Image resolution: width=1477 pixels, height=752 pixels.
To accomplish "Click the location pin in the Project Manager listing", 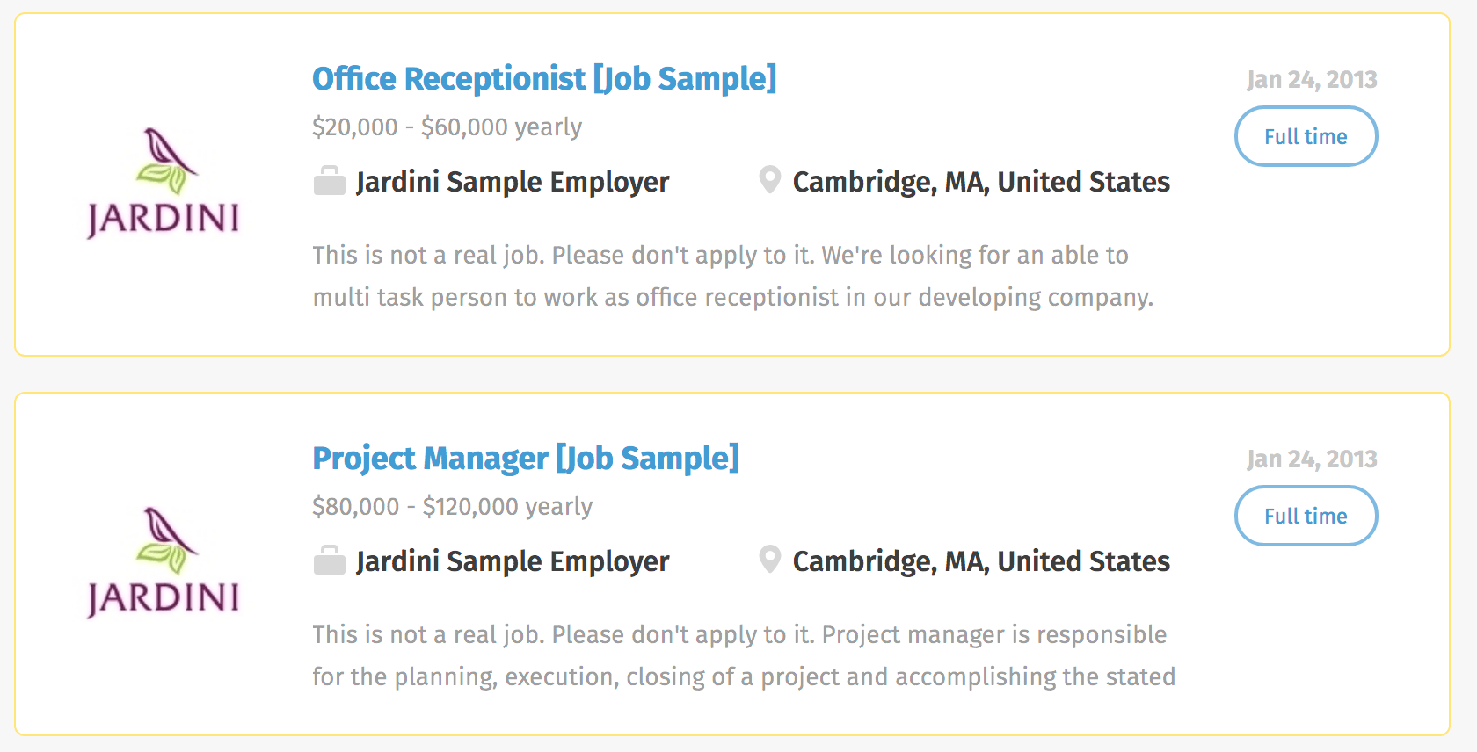I will (769, 560).
